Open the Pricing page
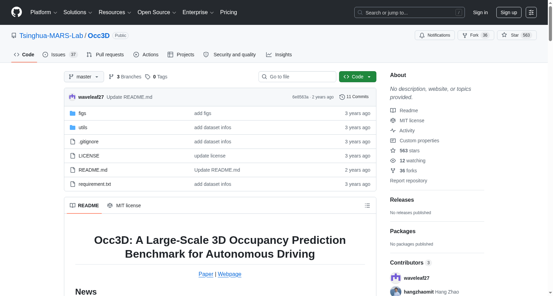Viewport: 553px width, 296px height. [x=228, y=12]
